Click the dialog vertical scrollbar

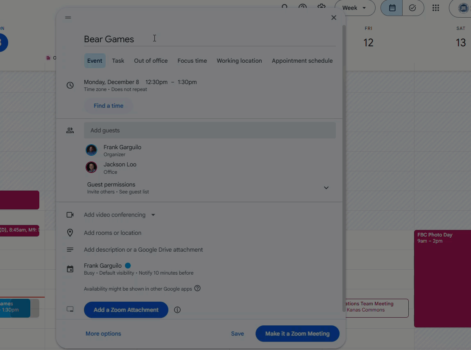[x=344, y=168]
